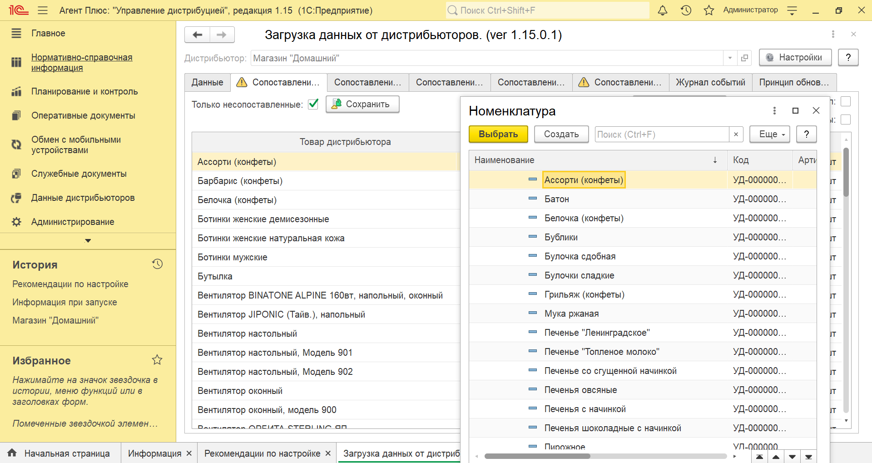Expand the Дистрибьютор dropdown list

(730, 58)
